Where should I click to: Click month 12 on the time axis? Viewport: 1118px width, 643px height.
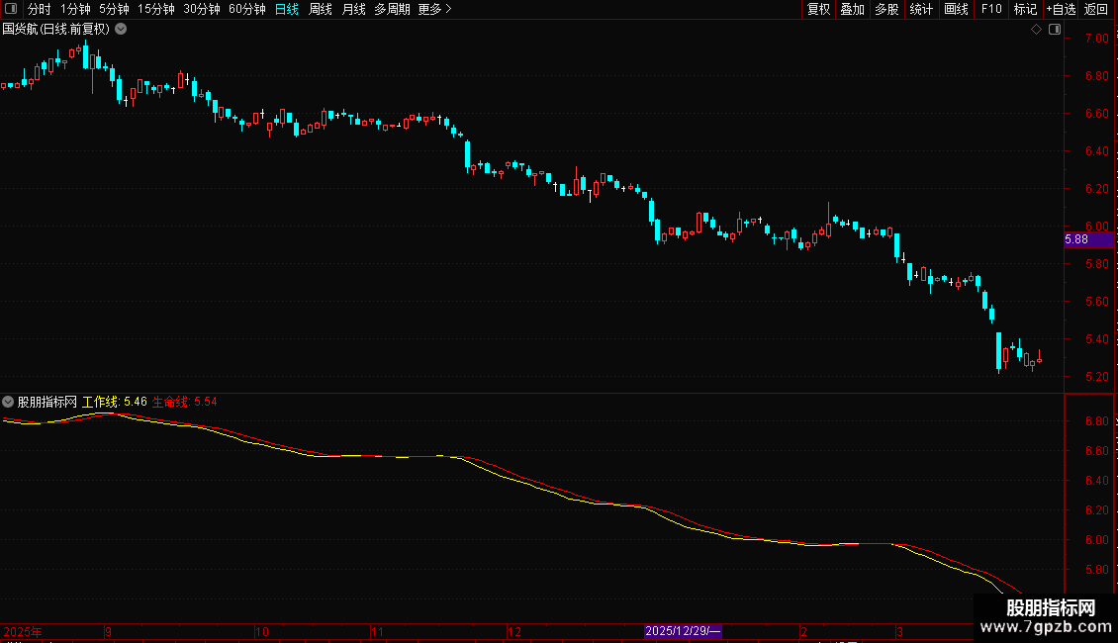tap(514, 631)
